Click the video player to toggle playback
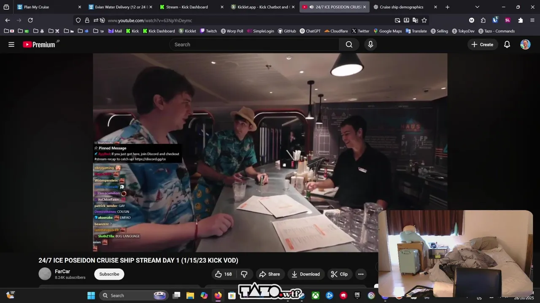This screenshot has height=303, width=540. [270, 152]
